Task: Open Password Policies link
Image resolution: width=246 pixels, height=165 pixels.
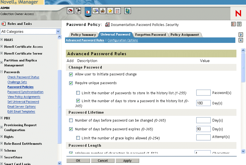Action: (x=20, y=87)
